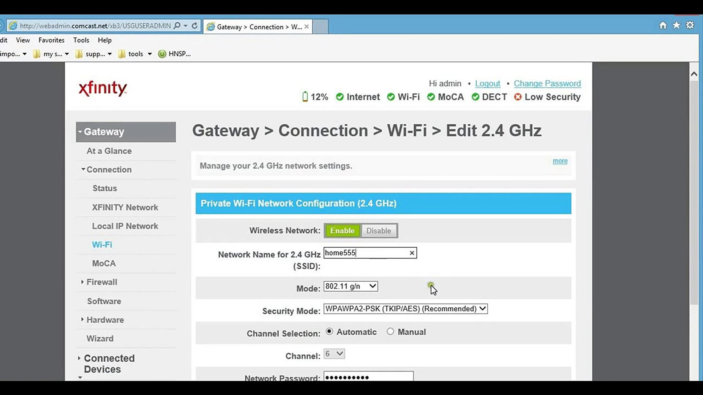Open the supp... bookmarks folder
The image size is (703, 395).
(93, 54)
